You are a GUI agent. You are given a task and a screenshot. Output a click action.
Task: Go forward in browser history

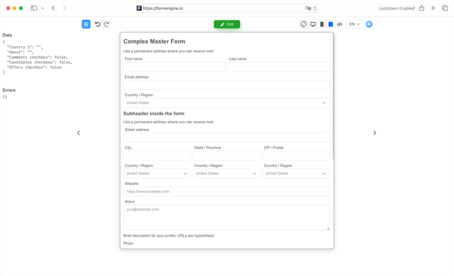(64, 8)
